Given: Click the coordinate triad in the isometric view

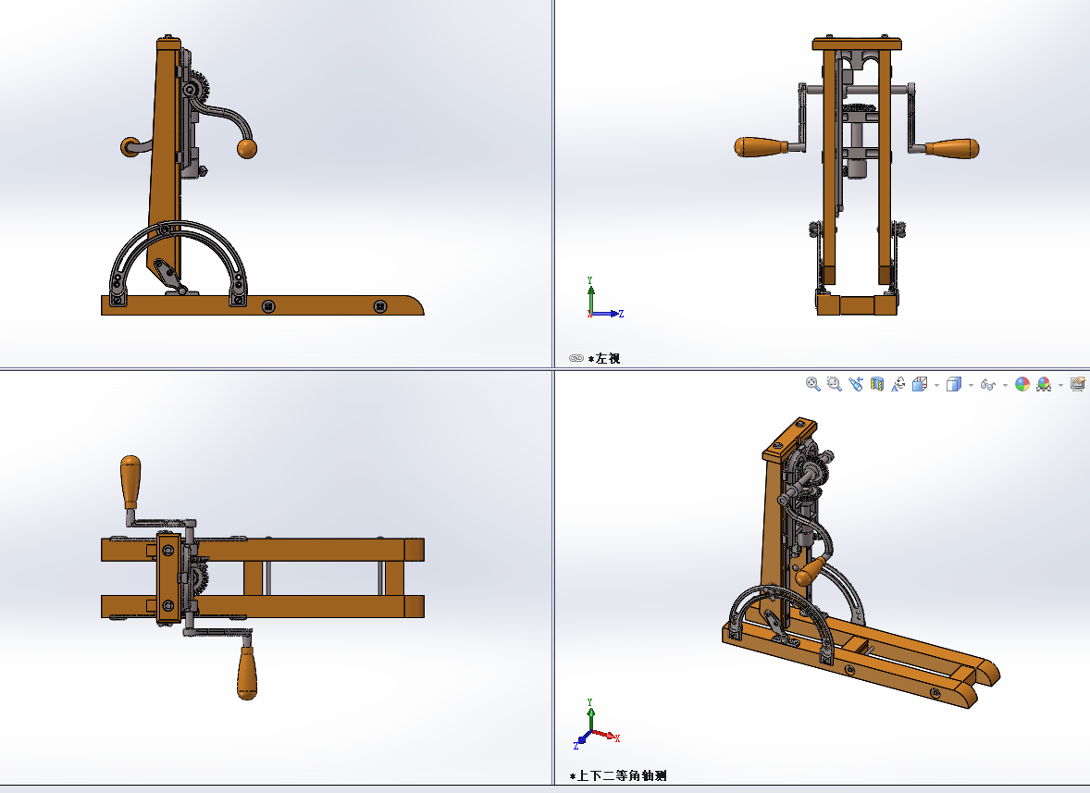Looking at the screenshot, I should pyautogui.click(x=596, y=724).
